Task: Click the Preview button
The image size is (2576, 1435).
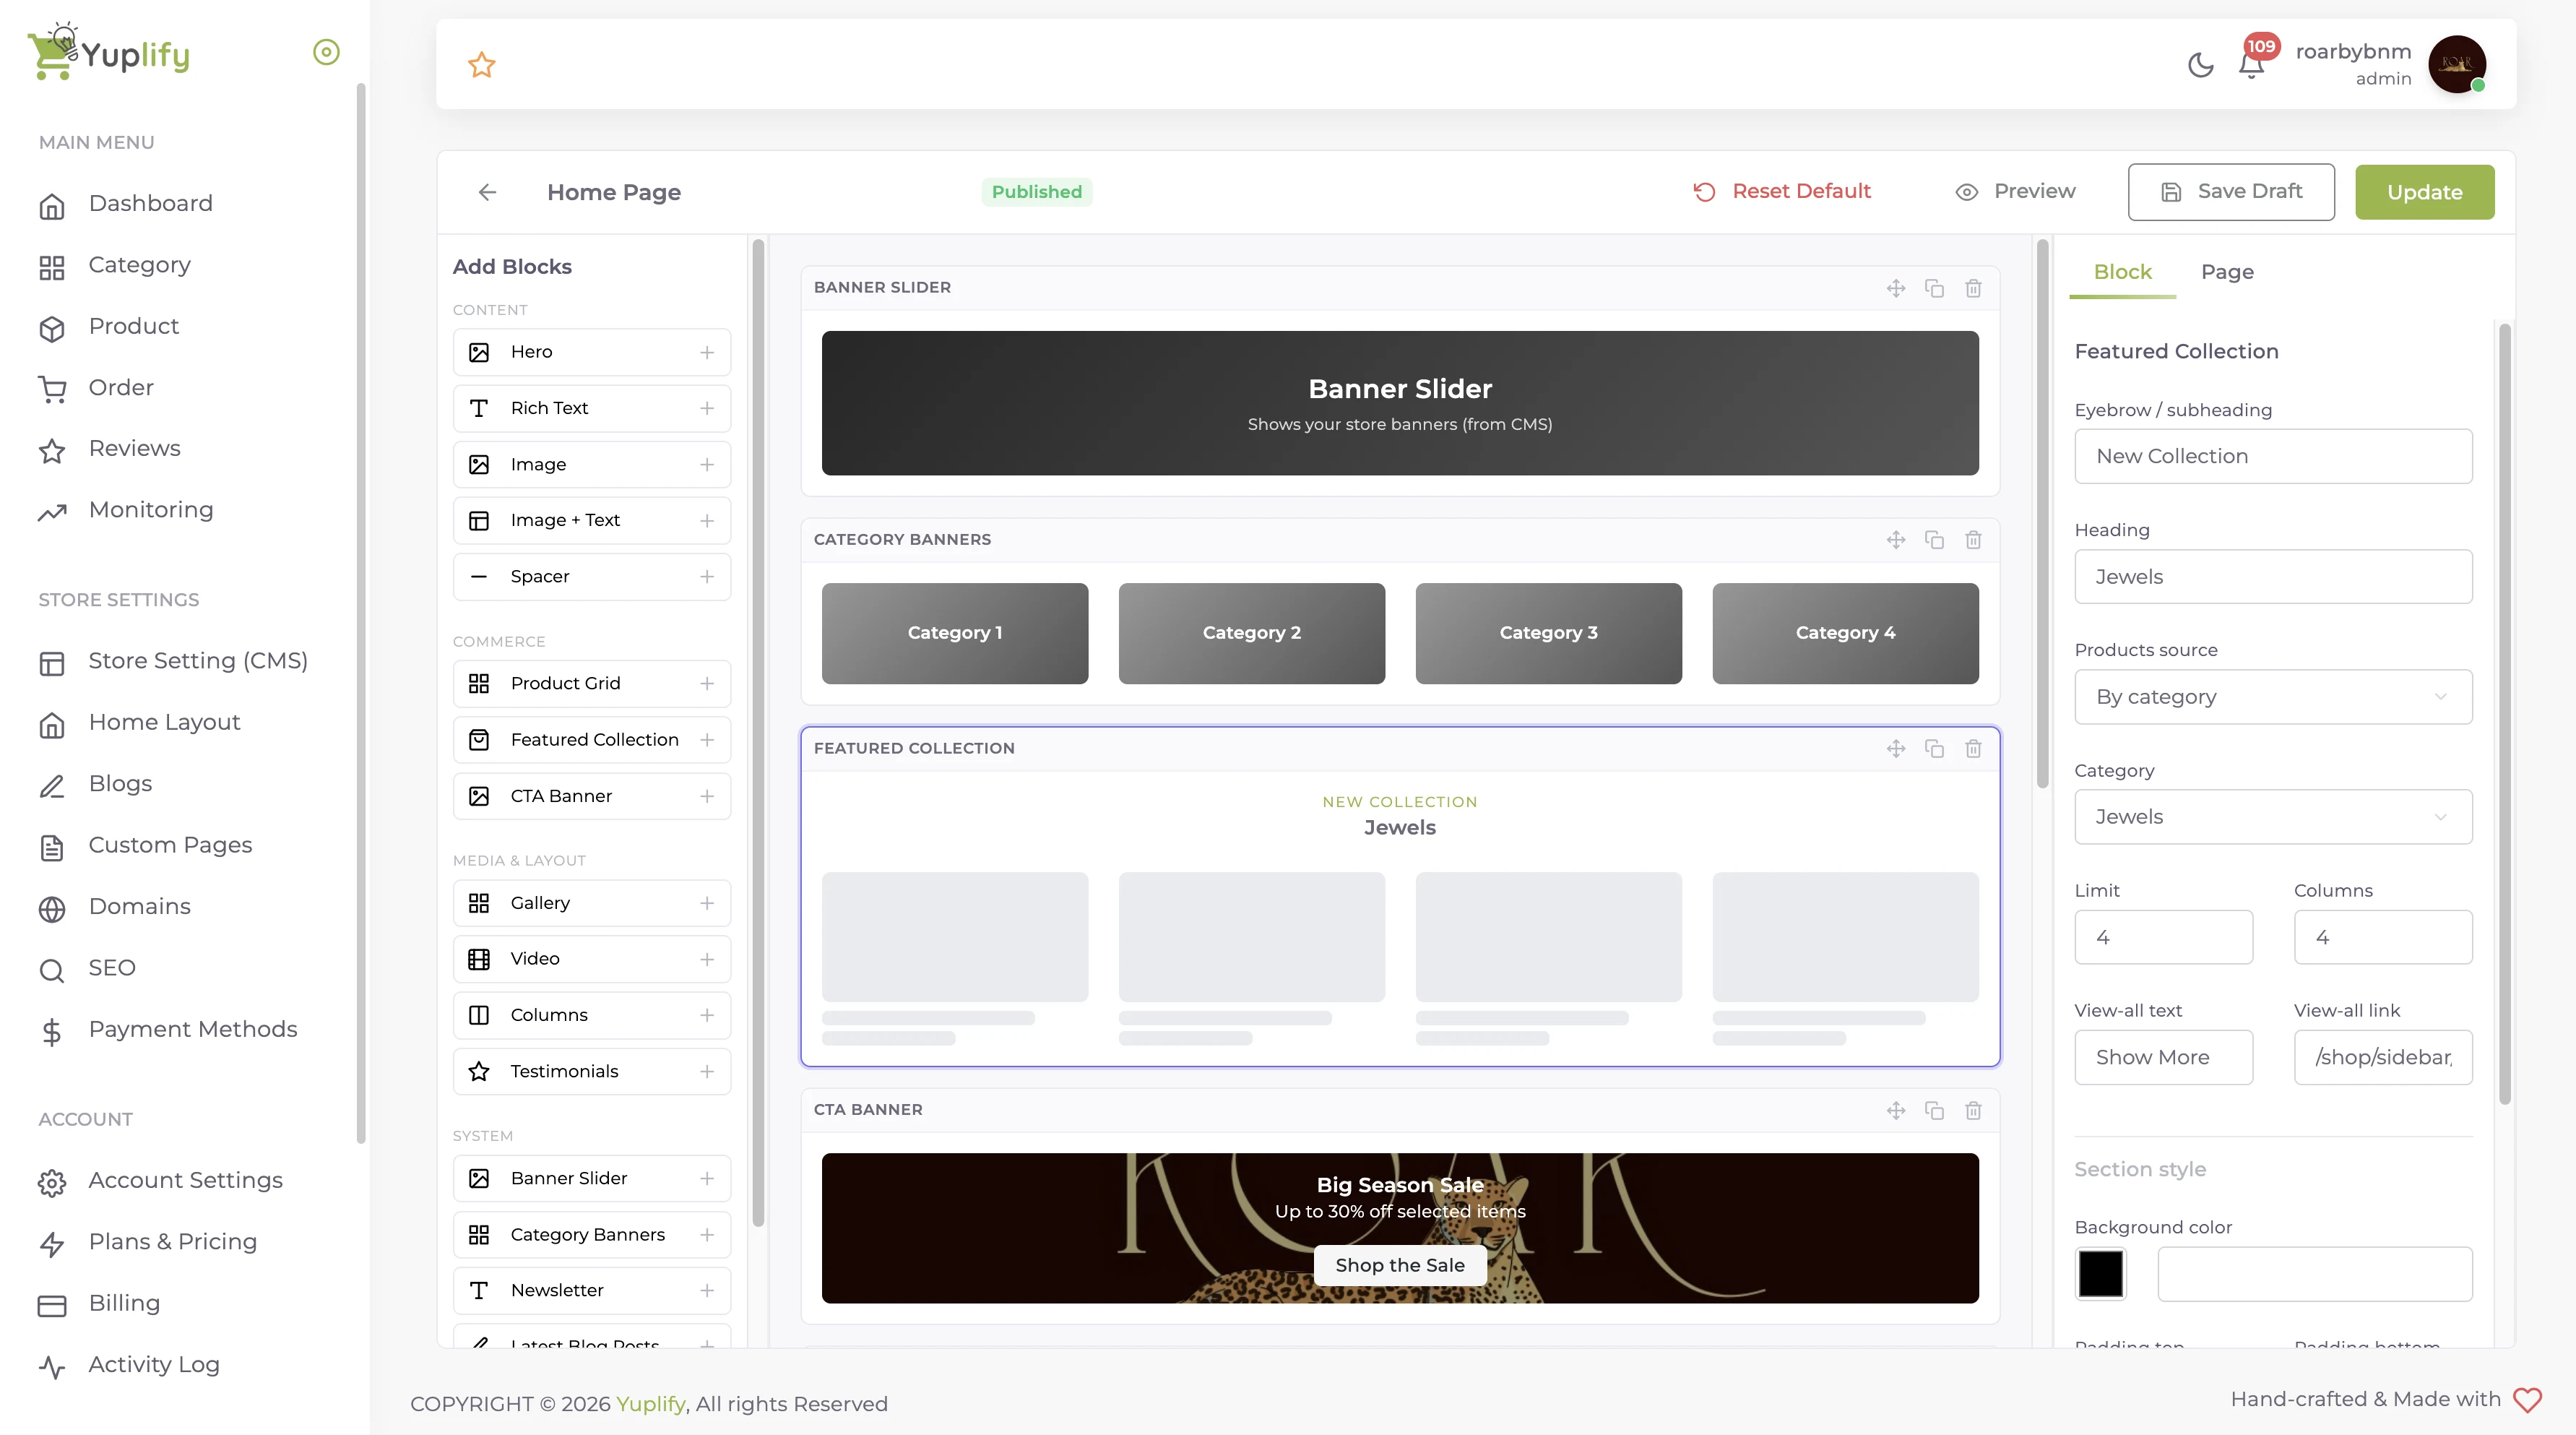Action: [2015, 191]
